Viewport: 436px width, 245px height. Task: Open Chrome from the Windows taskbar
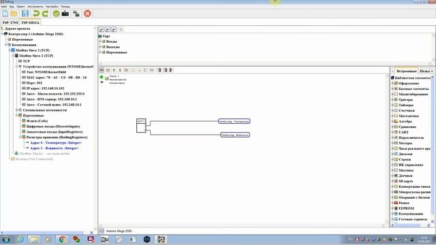[x=62, y=239]
